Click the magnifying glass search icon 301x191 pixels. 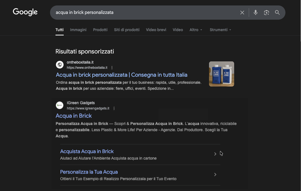click(277, 13)
